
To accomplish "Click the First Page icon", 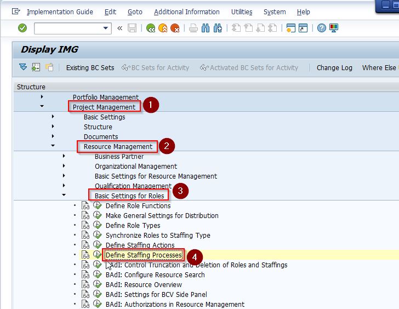I will click(236, 28).
